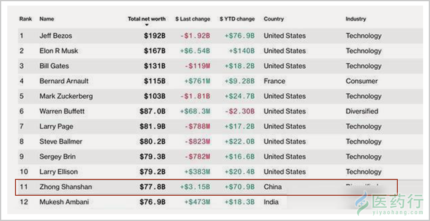430x221 pixels.
Task: Open Mukesh Ambani's profile
Action: 64,202
